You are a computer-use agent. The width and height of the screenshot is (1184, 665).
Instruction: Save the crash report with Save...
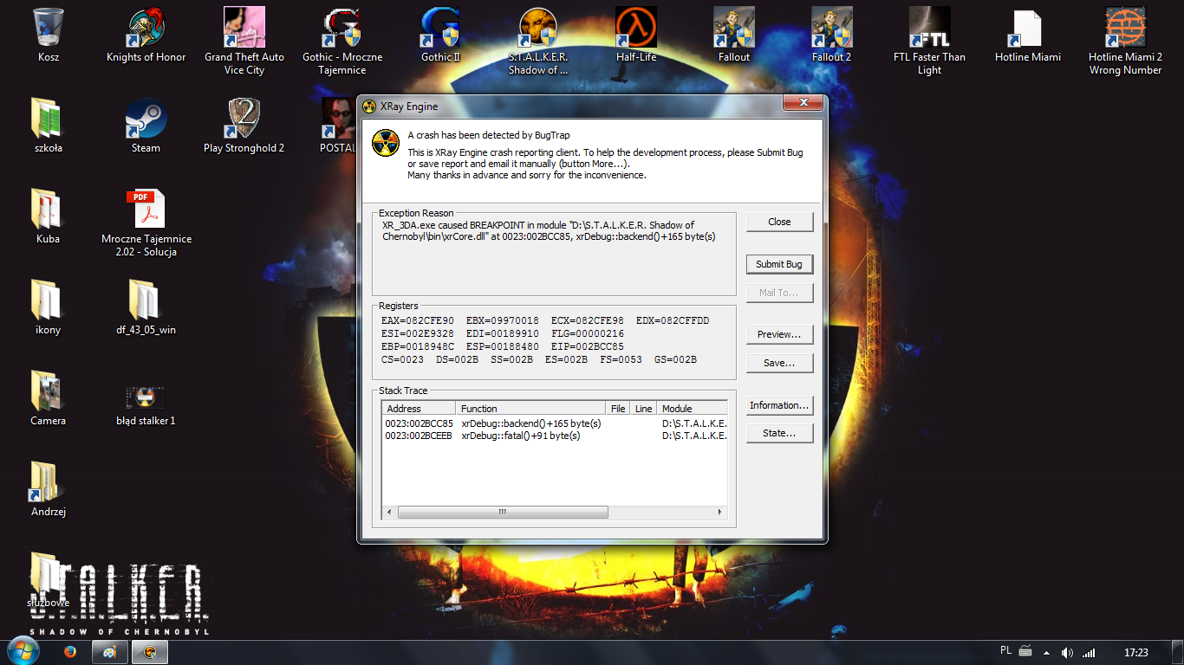(x=779, y=363)
